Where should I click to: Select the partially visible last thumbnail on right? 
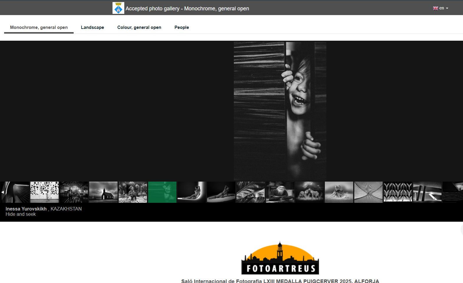coord(453,192)
